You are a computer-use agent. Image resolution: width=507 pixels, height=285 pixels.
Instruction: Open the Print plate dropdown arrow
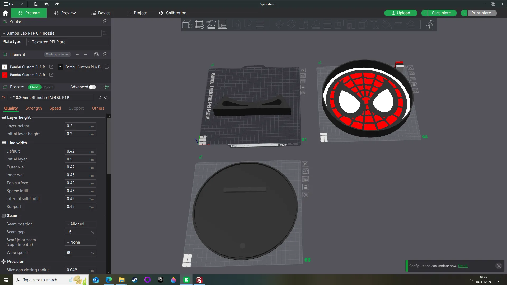(464, 13)
